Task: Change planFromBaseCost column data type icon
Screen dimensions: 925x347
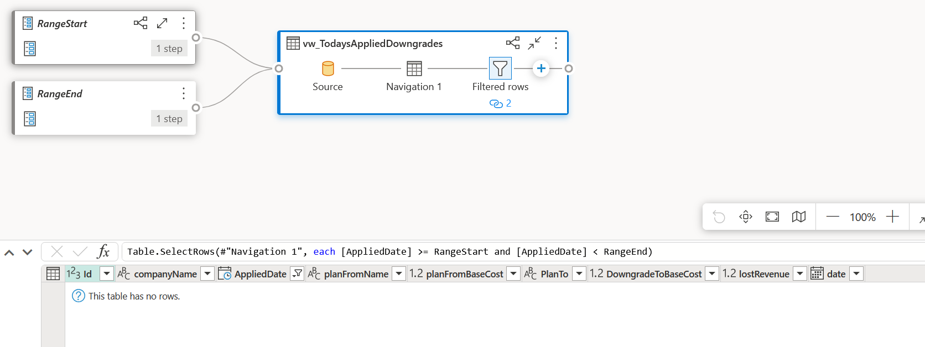Action: click(416, 274)
